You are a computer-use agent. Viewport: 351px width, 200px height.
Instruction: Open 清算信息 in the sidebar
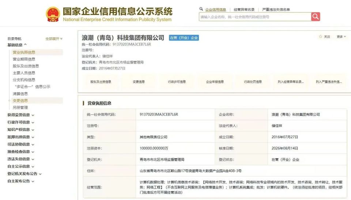[20, 94]
